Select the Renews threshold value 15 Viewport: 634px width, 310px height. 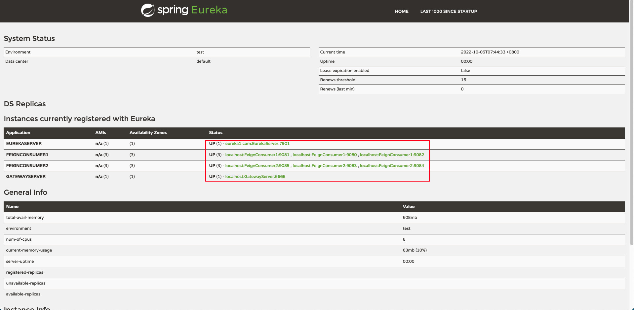463,80
